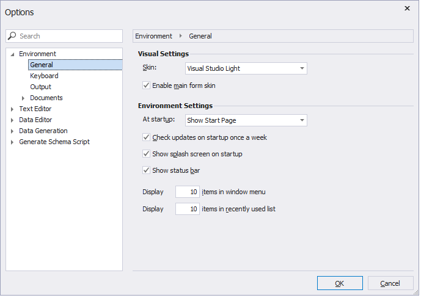Expand the Data Generation node arrow

tap(13, 131)
